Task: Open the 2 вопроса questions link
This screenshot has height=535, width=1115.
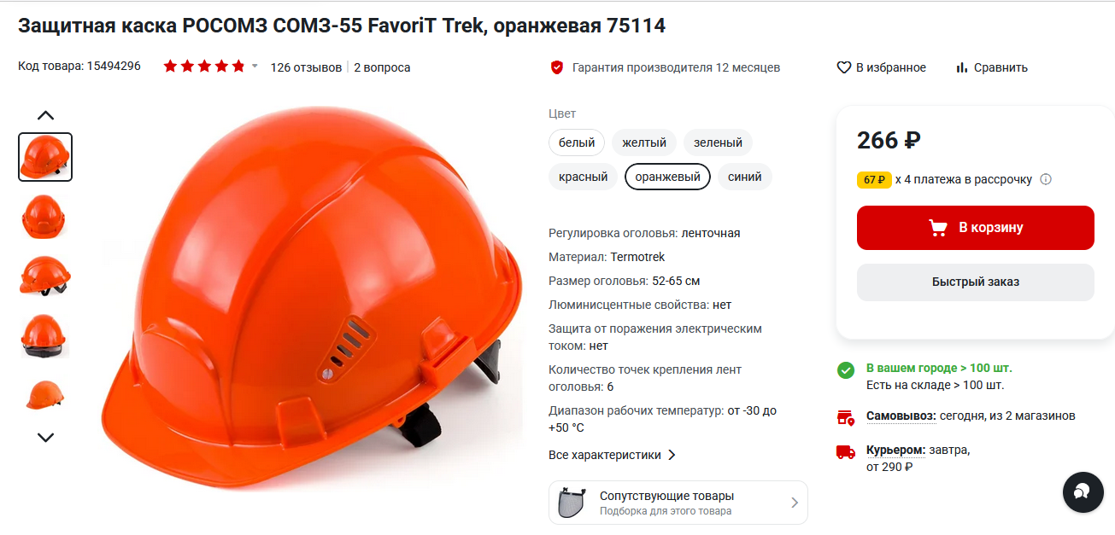Action: point(382,67)
